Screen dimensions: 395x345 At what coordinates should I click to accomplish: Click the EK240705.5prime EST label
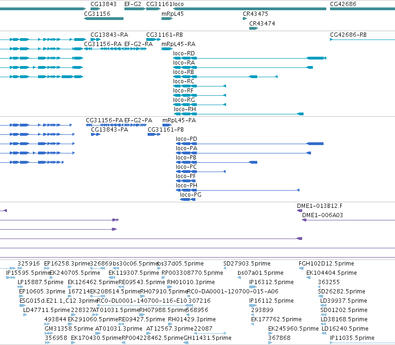[x=75, y=273]
